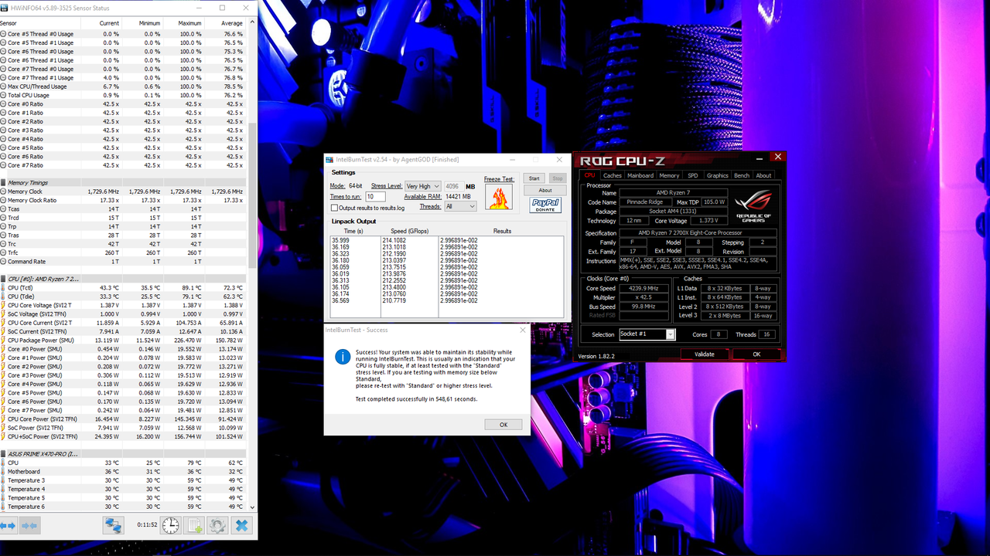
Task: Select the CPU (Tdie) sensor row
Action: coord(123,297)
